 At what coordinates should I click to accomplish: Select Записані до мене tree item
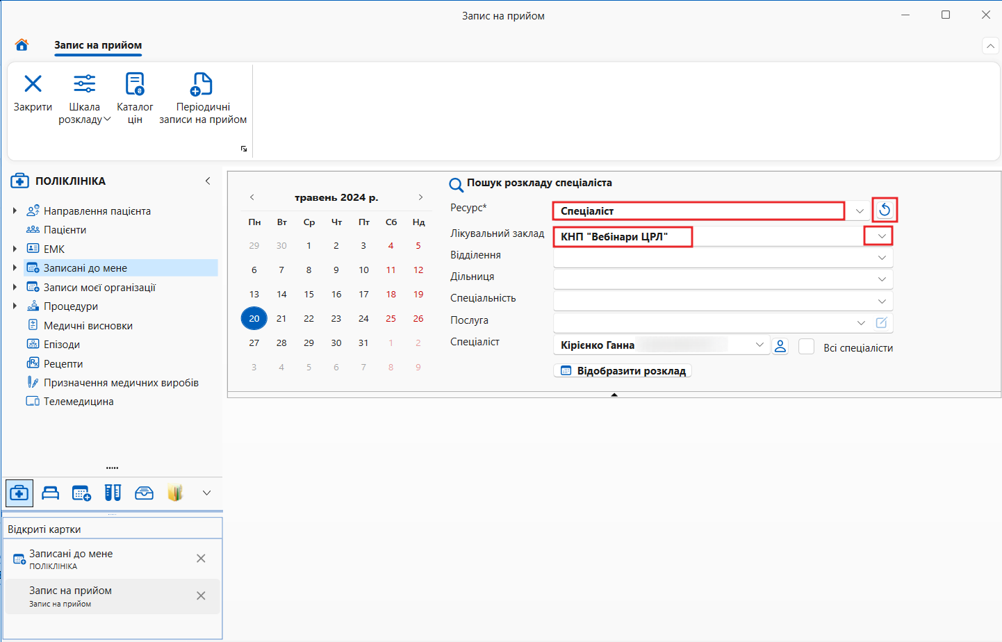121,268
